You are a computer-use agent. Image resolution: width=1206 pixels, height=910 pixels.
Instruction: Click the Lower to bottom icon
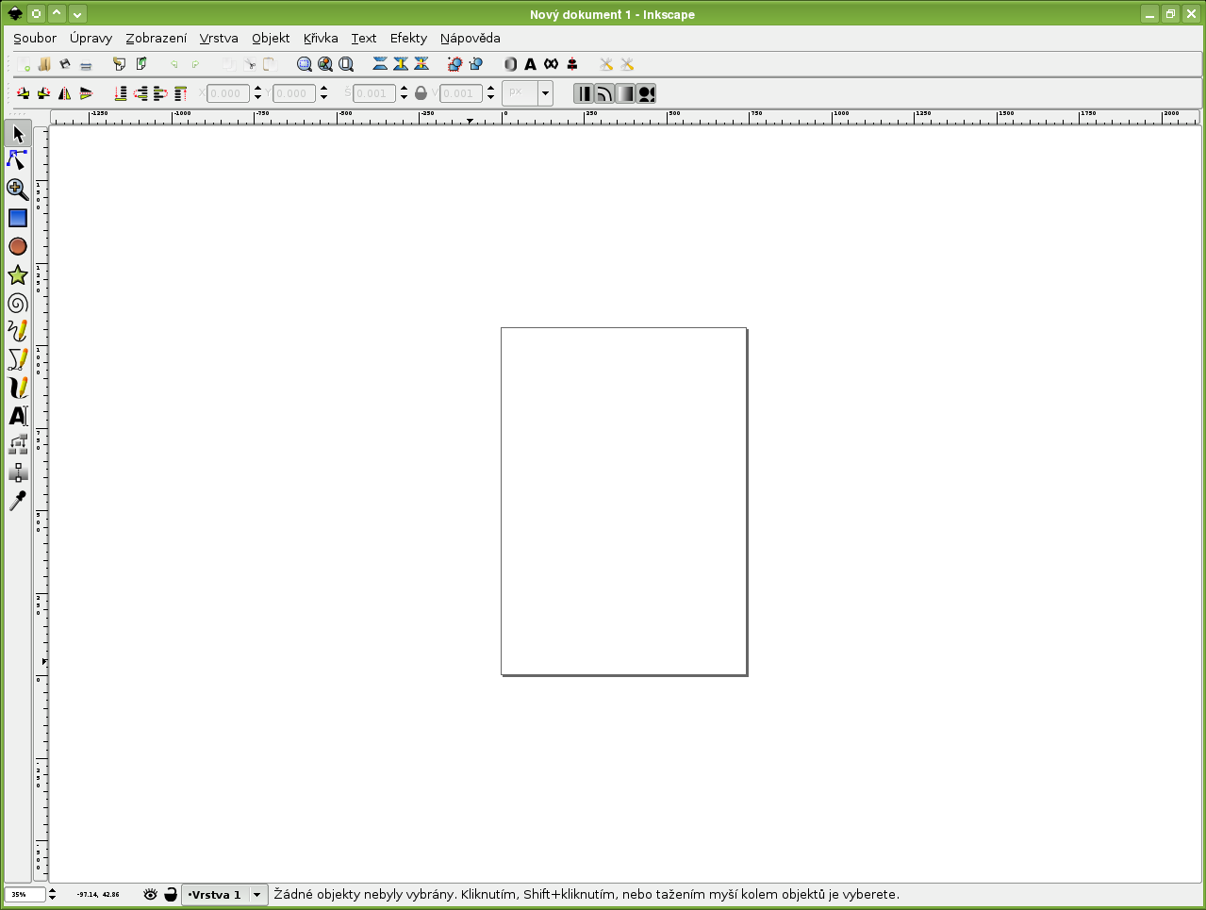tap(121, 93)
